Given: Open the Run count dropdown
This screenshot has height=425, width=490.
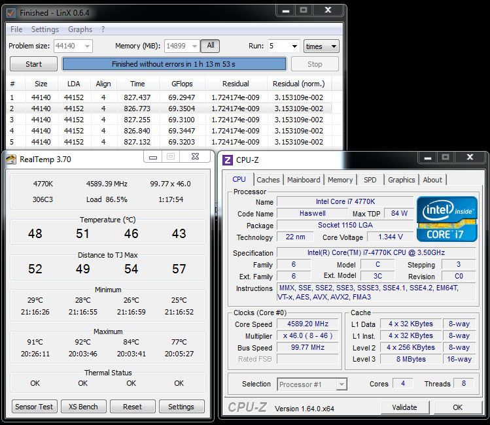Looking at the screenshot, I should point(294,46).
